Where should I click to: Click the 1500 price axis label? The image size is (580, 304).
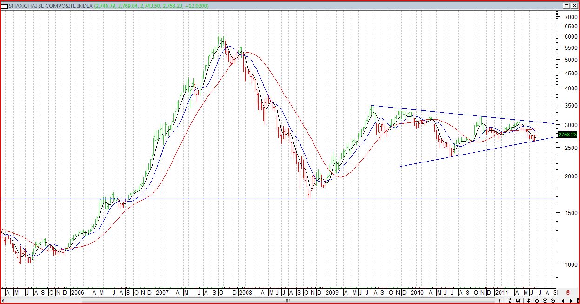570,213
